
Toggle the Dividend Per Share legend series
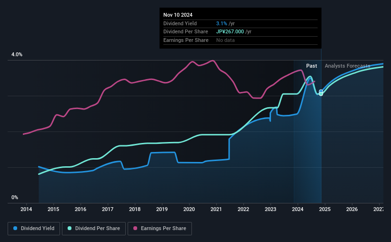(94, 228)
